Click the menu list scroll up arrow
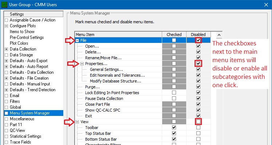272x145 pixels. point(219,35)
